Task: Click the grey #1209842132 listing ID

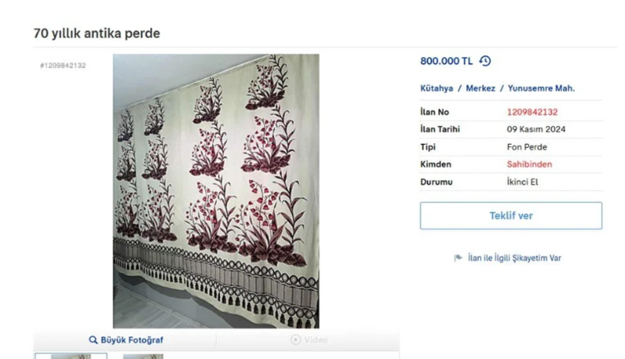Action: click(63, 66)
